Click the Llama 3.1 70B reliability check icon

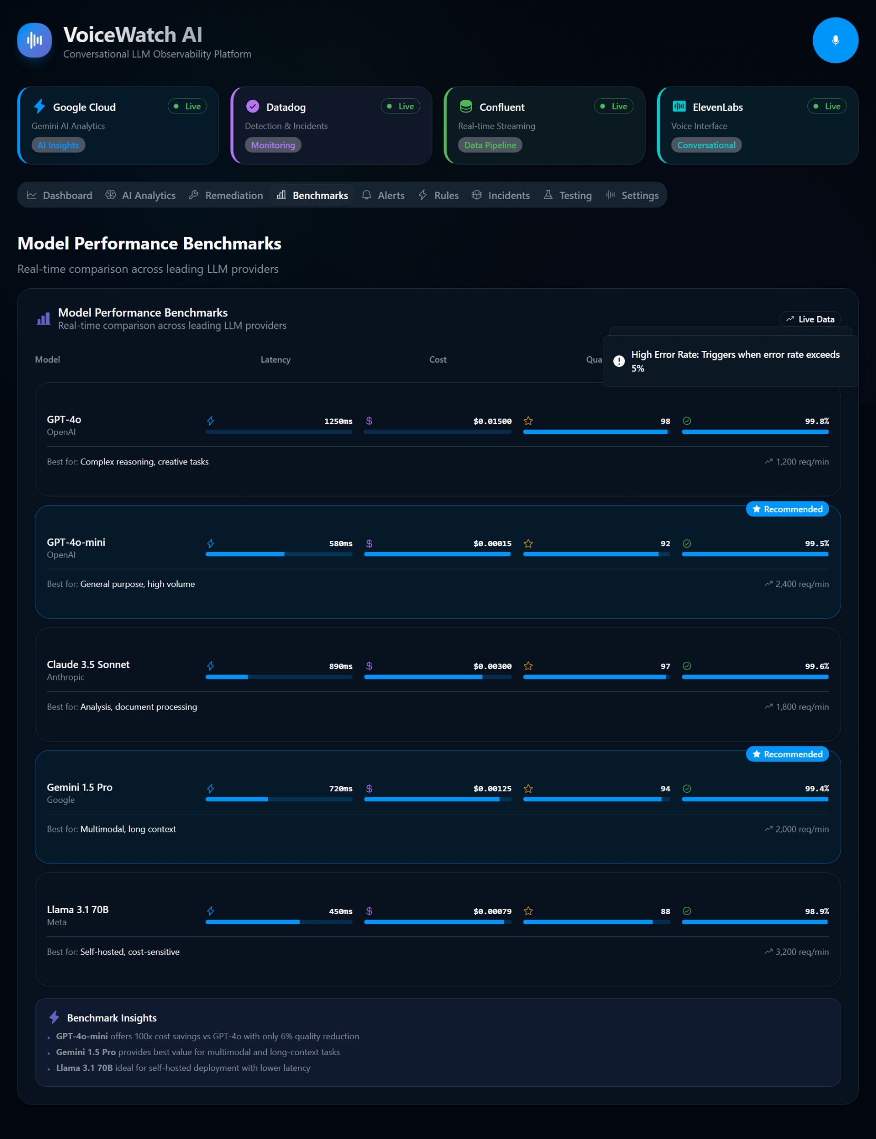[x=687, y=911]
